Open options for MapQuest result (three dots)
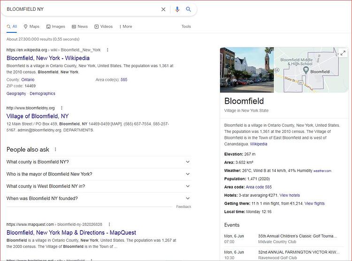 109,224
